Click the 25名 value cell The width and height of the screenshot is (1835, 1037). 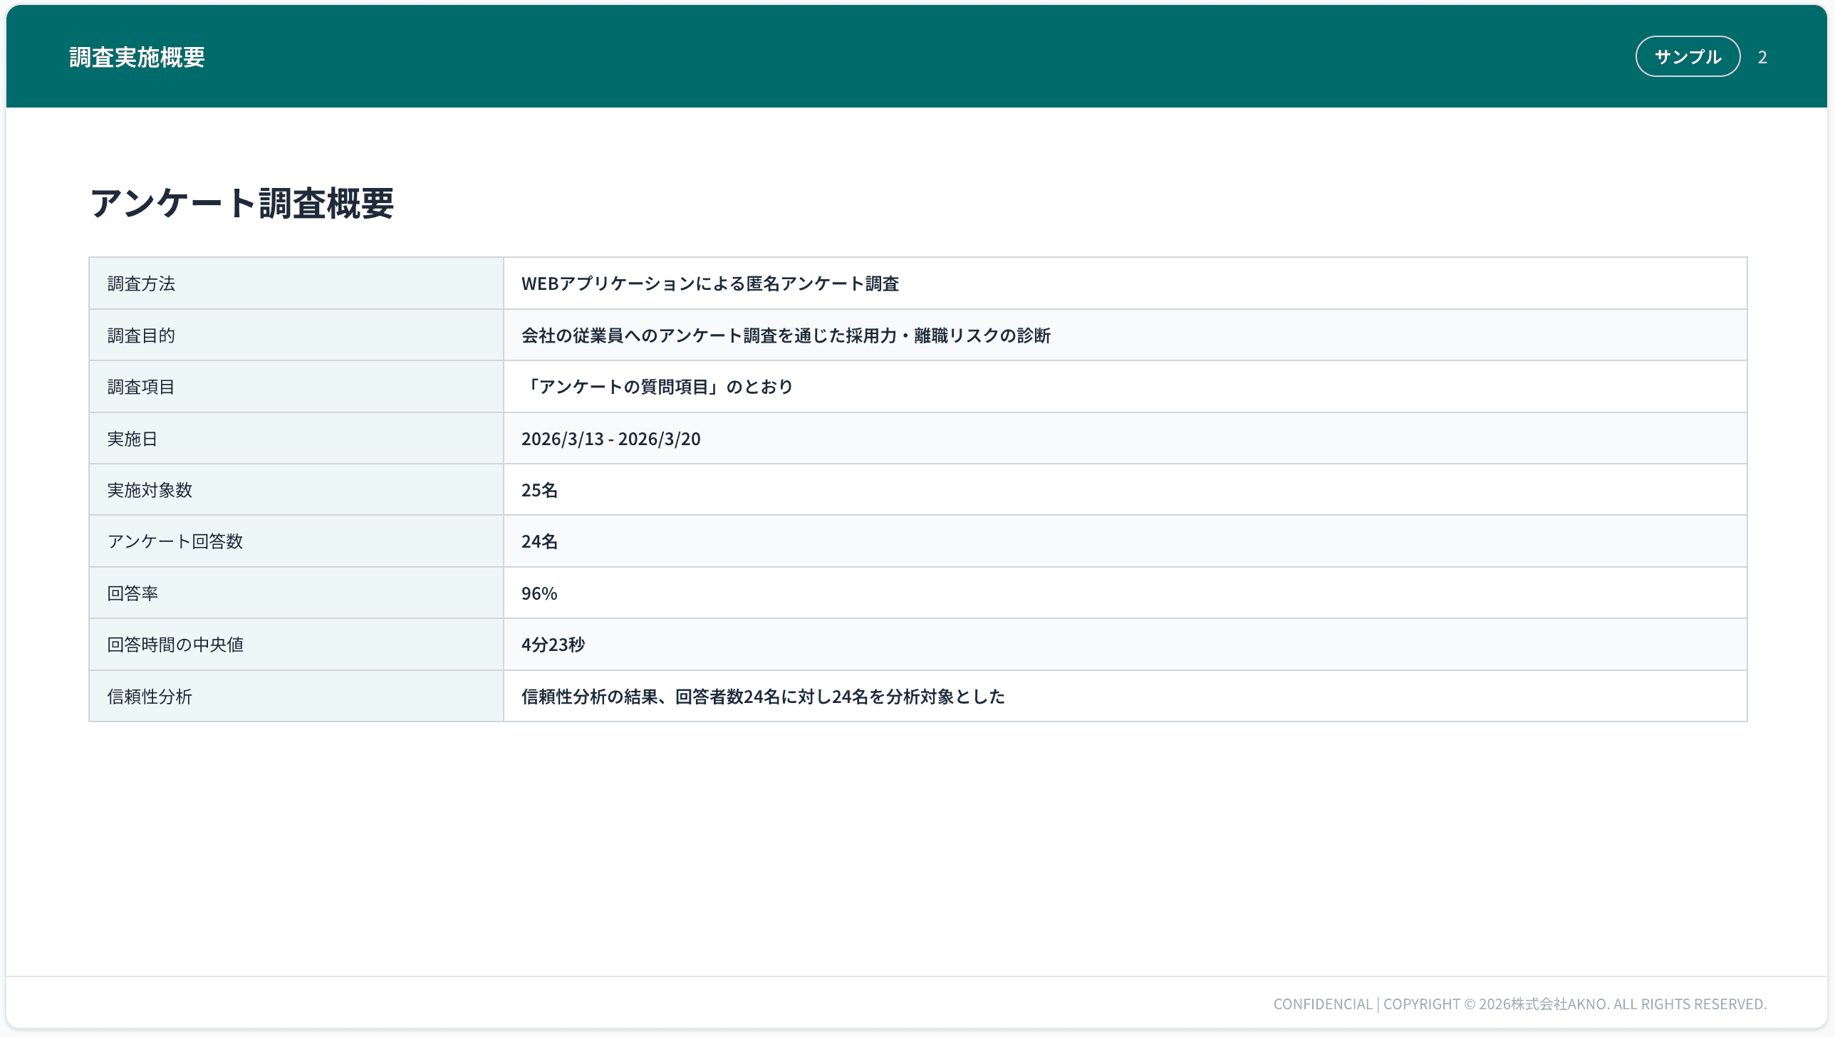(540, 489)
